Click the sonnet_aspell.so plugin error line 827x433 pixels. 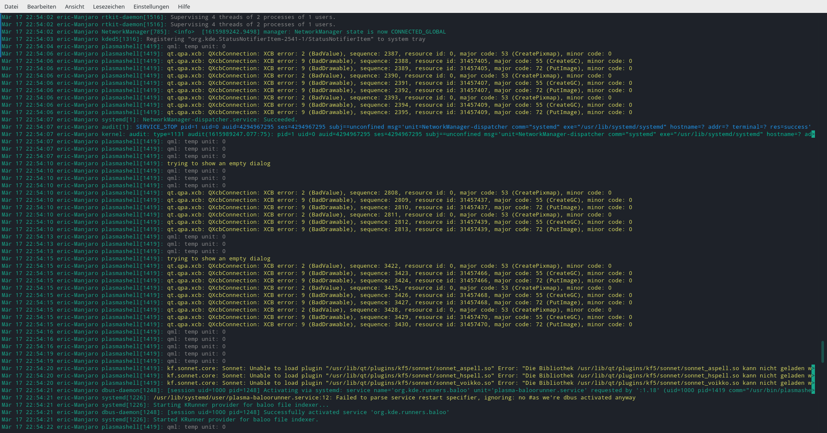408,368
